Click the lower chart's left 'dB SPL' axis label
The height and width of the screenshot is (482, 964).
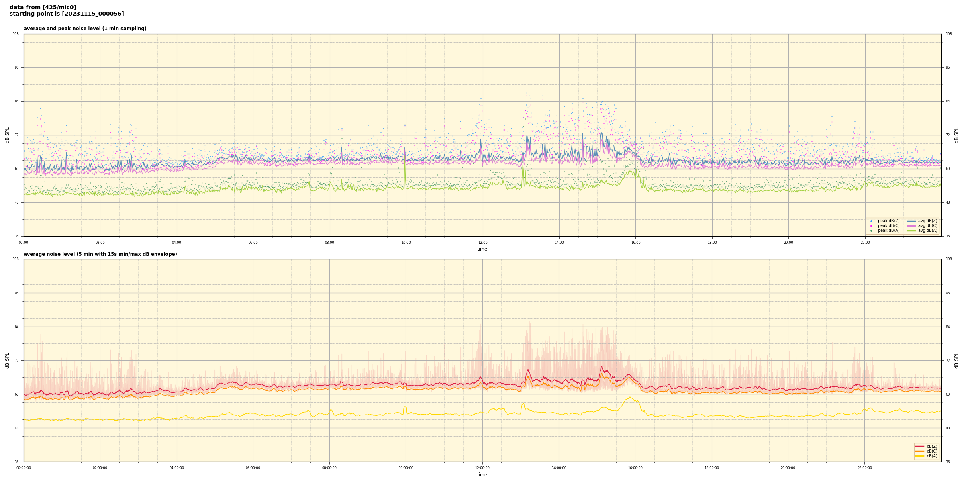point(7,360)
